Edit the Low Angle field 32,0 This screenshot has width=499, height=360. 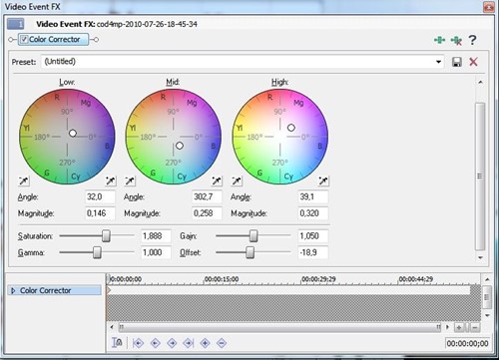(100, 196)
